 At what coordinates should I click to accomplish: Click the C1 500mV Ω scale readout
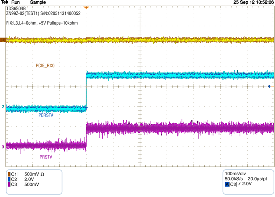click(34, 174)
